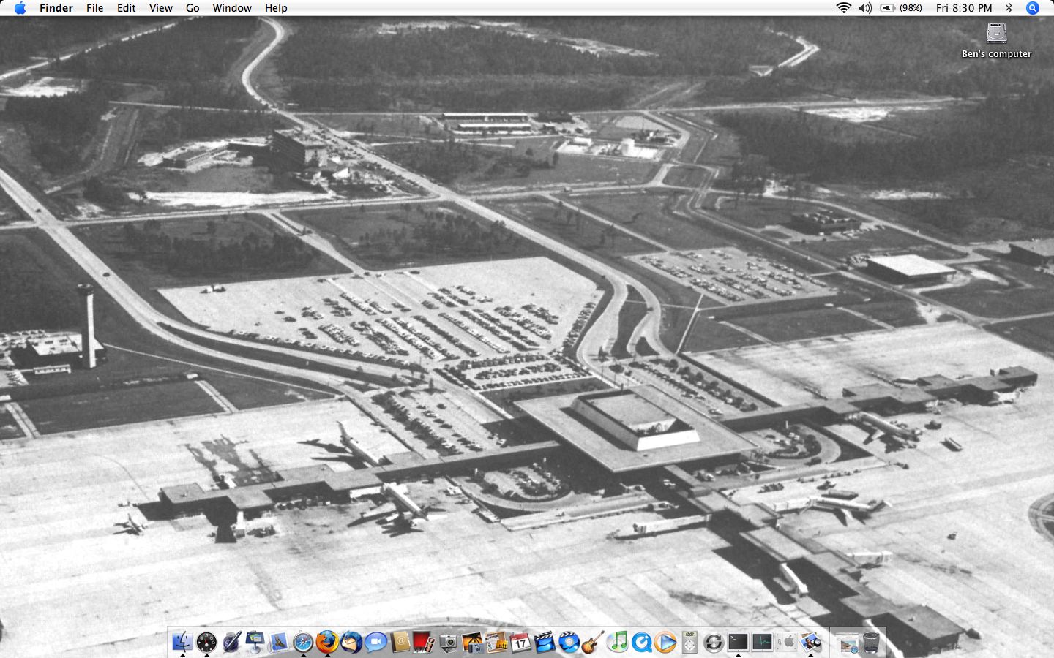The image size is (1054, 658).
Task: Open Address Book in the Dock
Action: click(x=400, y=642)
